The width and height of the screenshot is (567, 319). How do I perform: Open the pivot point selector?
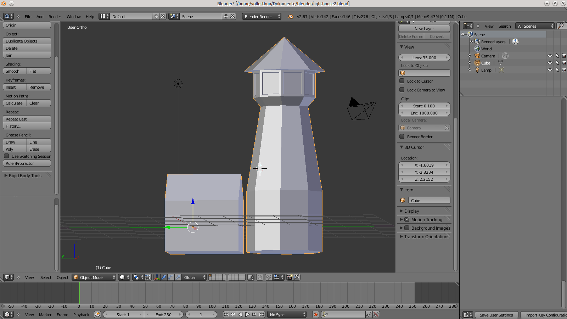(x=138, y=277)
